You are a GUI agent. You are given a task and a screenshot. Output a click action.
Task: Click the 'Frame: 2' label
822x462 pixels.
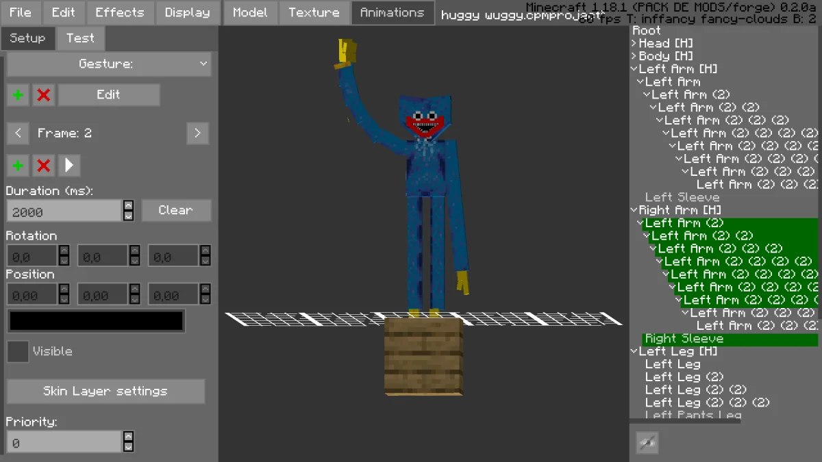pos(64,133)
